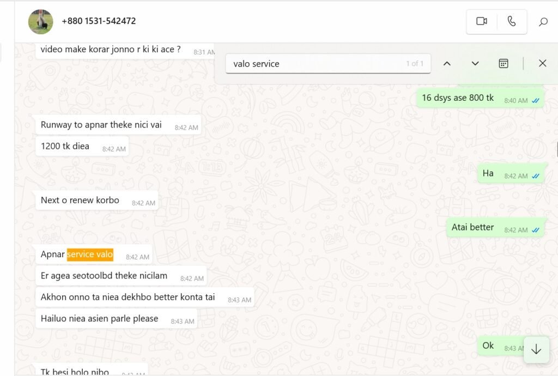The width and height of the screenshot is (558, 376).
Task: Go to previous search result with up chevron
Action: point(447,64)
